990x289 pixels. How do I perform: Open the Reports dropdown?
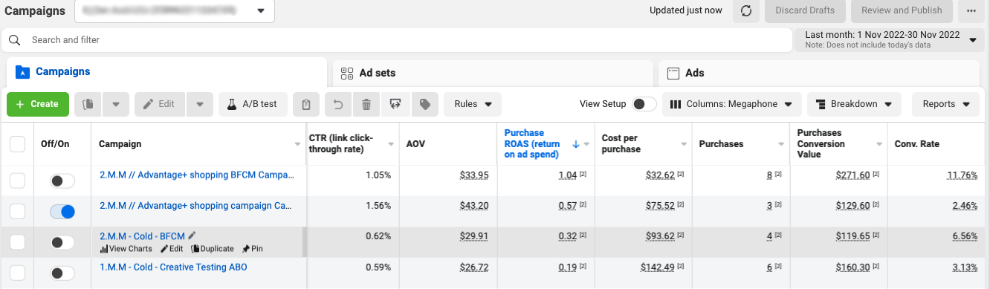(946, 104)
